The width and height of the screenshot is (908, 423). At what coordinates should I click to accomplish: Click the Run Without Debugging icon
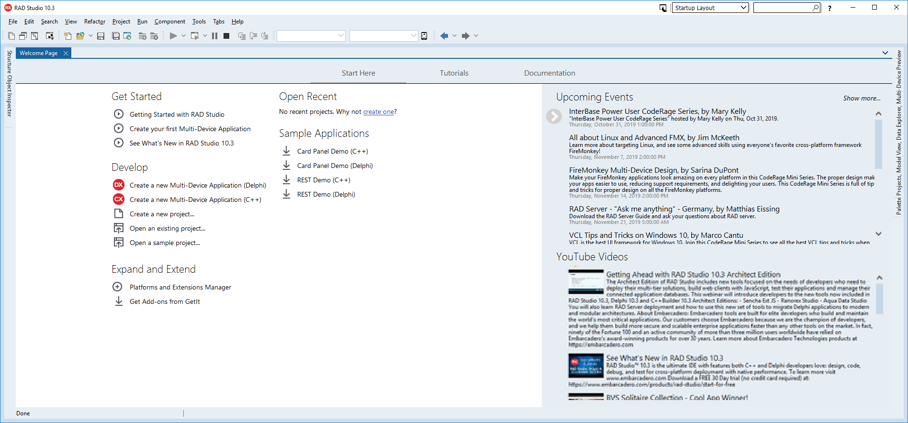click(194, 36)
